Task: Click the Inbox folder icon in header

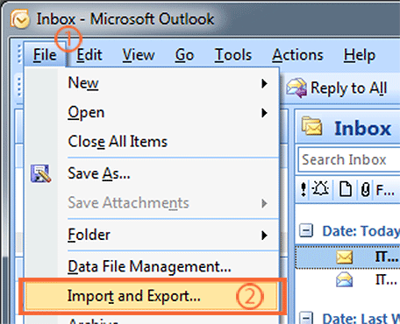Action: pos(311,127)
